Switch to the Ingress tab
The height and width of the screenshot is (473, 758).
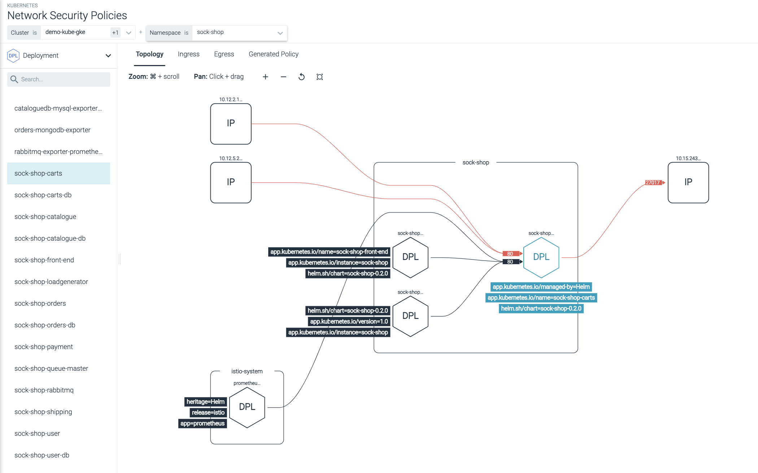pos(188,54)
